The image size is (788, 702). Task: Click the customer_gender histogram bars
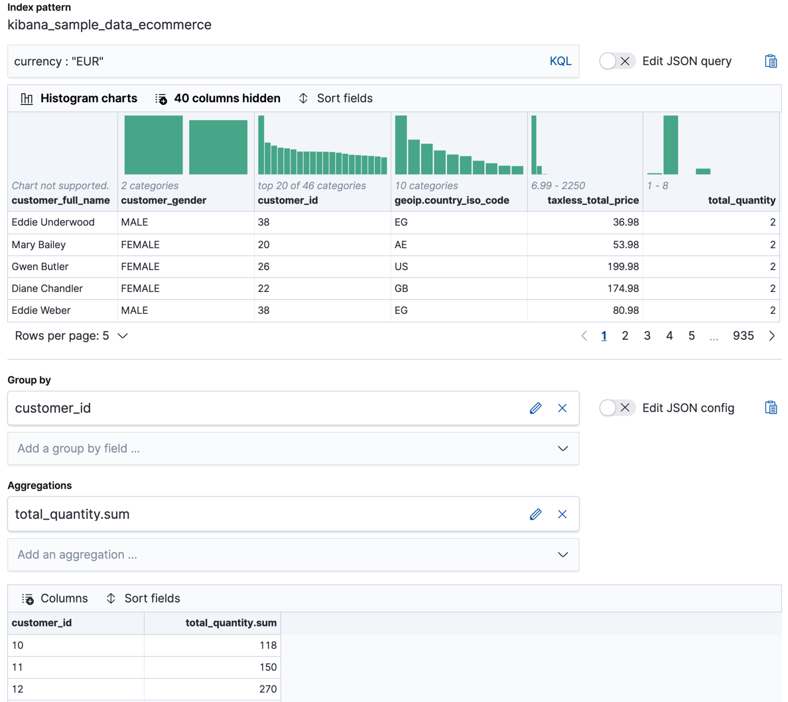(186, 145)
